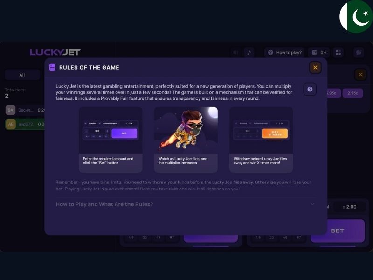Click the document icon beside Rules title
373x280 pixels.
point(52,67)
